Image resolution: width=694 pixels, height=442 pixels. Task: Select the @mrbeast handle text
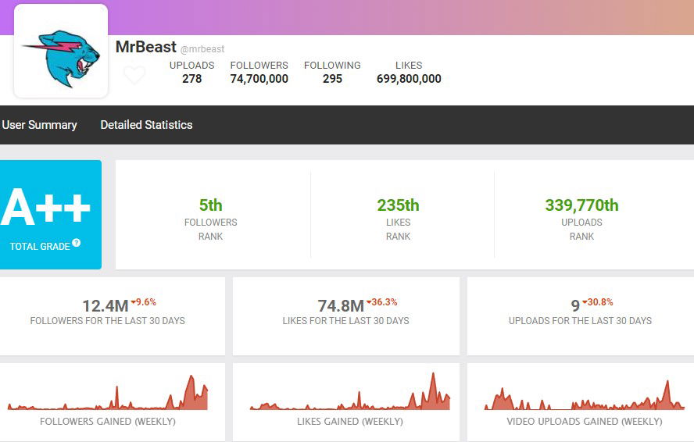pyautogui.click(x=202, y=49)
